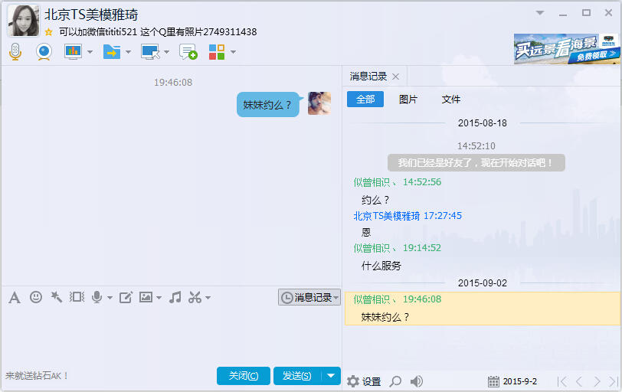Expand the send options arrow beside 发送
The width and height of the screenshot is (622, 392).
pos(331,376)
